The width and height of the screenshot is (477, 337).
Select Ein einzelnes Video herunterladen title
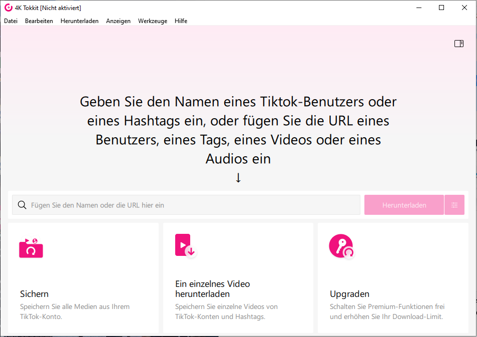tap(212, 289)
